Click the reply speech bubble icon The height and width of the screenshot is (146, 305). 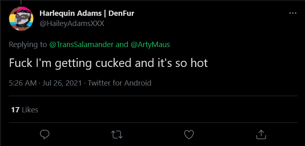[x=44, y=134]
